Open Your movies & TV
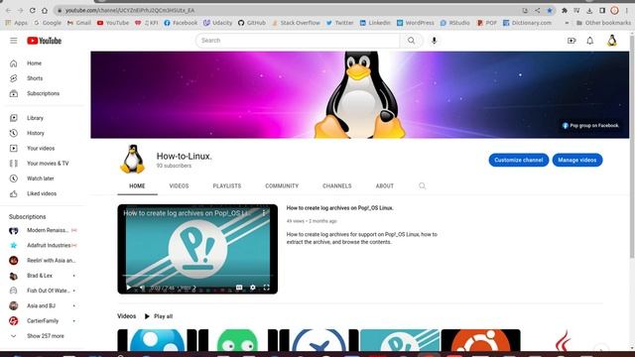 [x=43, y=163]
